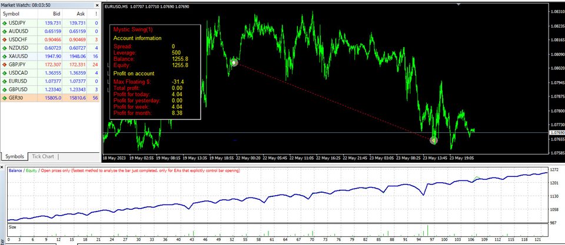Image resolution: width=565 pixels, height=245 pixels.
Task: Click the Size label in volume pane
Action: tap(12, 227)
